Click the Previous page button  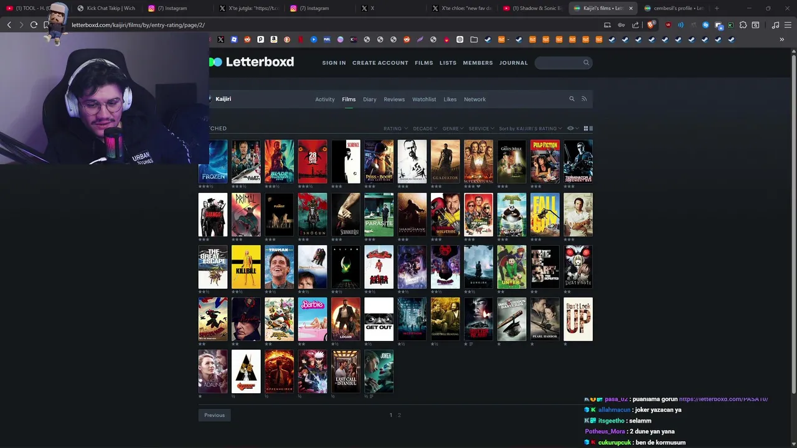214,415
